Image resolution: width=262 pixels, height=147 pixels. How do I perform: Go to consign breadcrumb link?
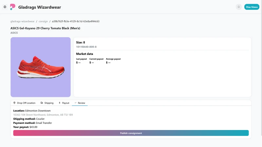43,21
